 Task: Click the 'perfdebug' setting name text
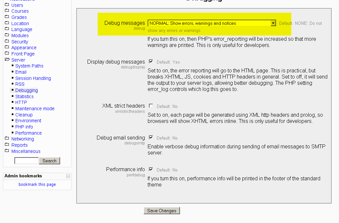pyautogui.click(x=136, y=175)
